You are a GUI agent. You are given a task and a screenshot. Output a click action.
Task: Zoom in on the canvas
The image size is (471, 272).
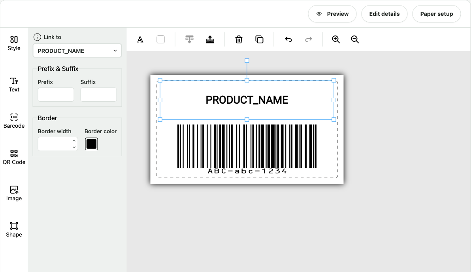point(336,39)
